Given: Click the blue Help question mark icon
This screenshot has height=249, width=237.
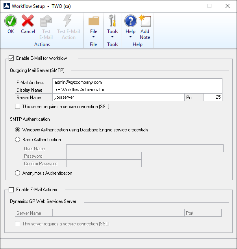Looking at the screenshot, I should (130, 21).
